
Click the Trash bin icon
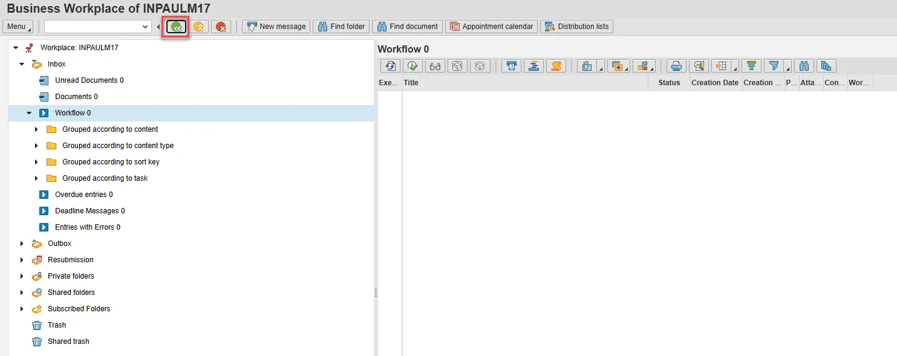click(x=37, y=325)
